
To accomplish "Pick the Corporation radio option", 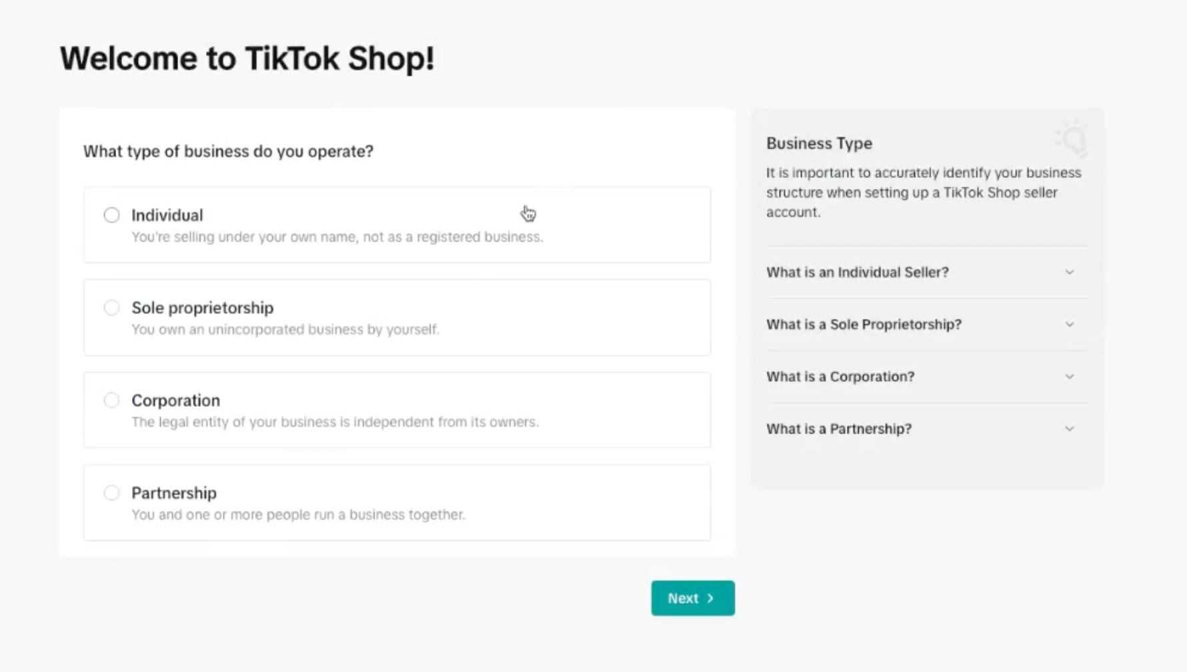I will [111, 401].
